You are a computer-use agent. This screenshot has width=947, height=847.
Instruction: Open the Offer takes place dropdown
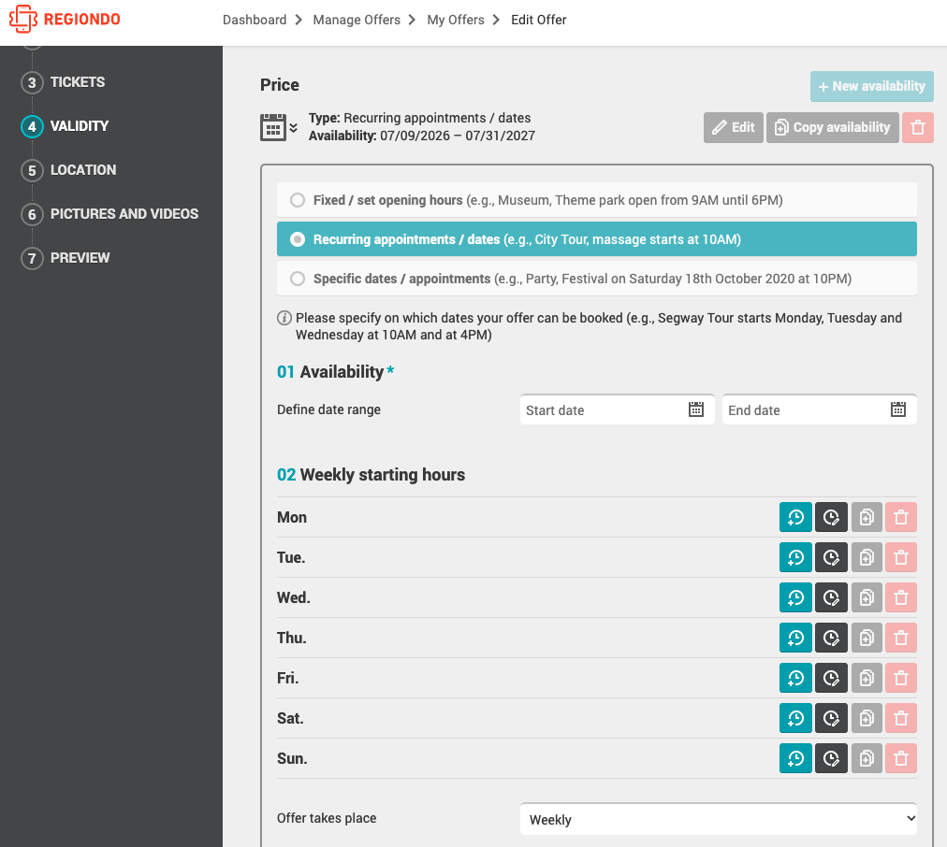[x=718, y=819]
